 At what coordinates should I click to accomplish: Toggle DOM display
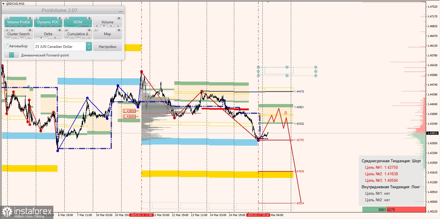click(x=78, y=22)
